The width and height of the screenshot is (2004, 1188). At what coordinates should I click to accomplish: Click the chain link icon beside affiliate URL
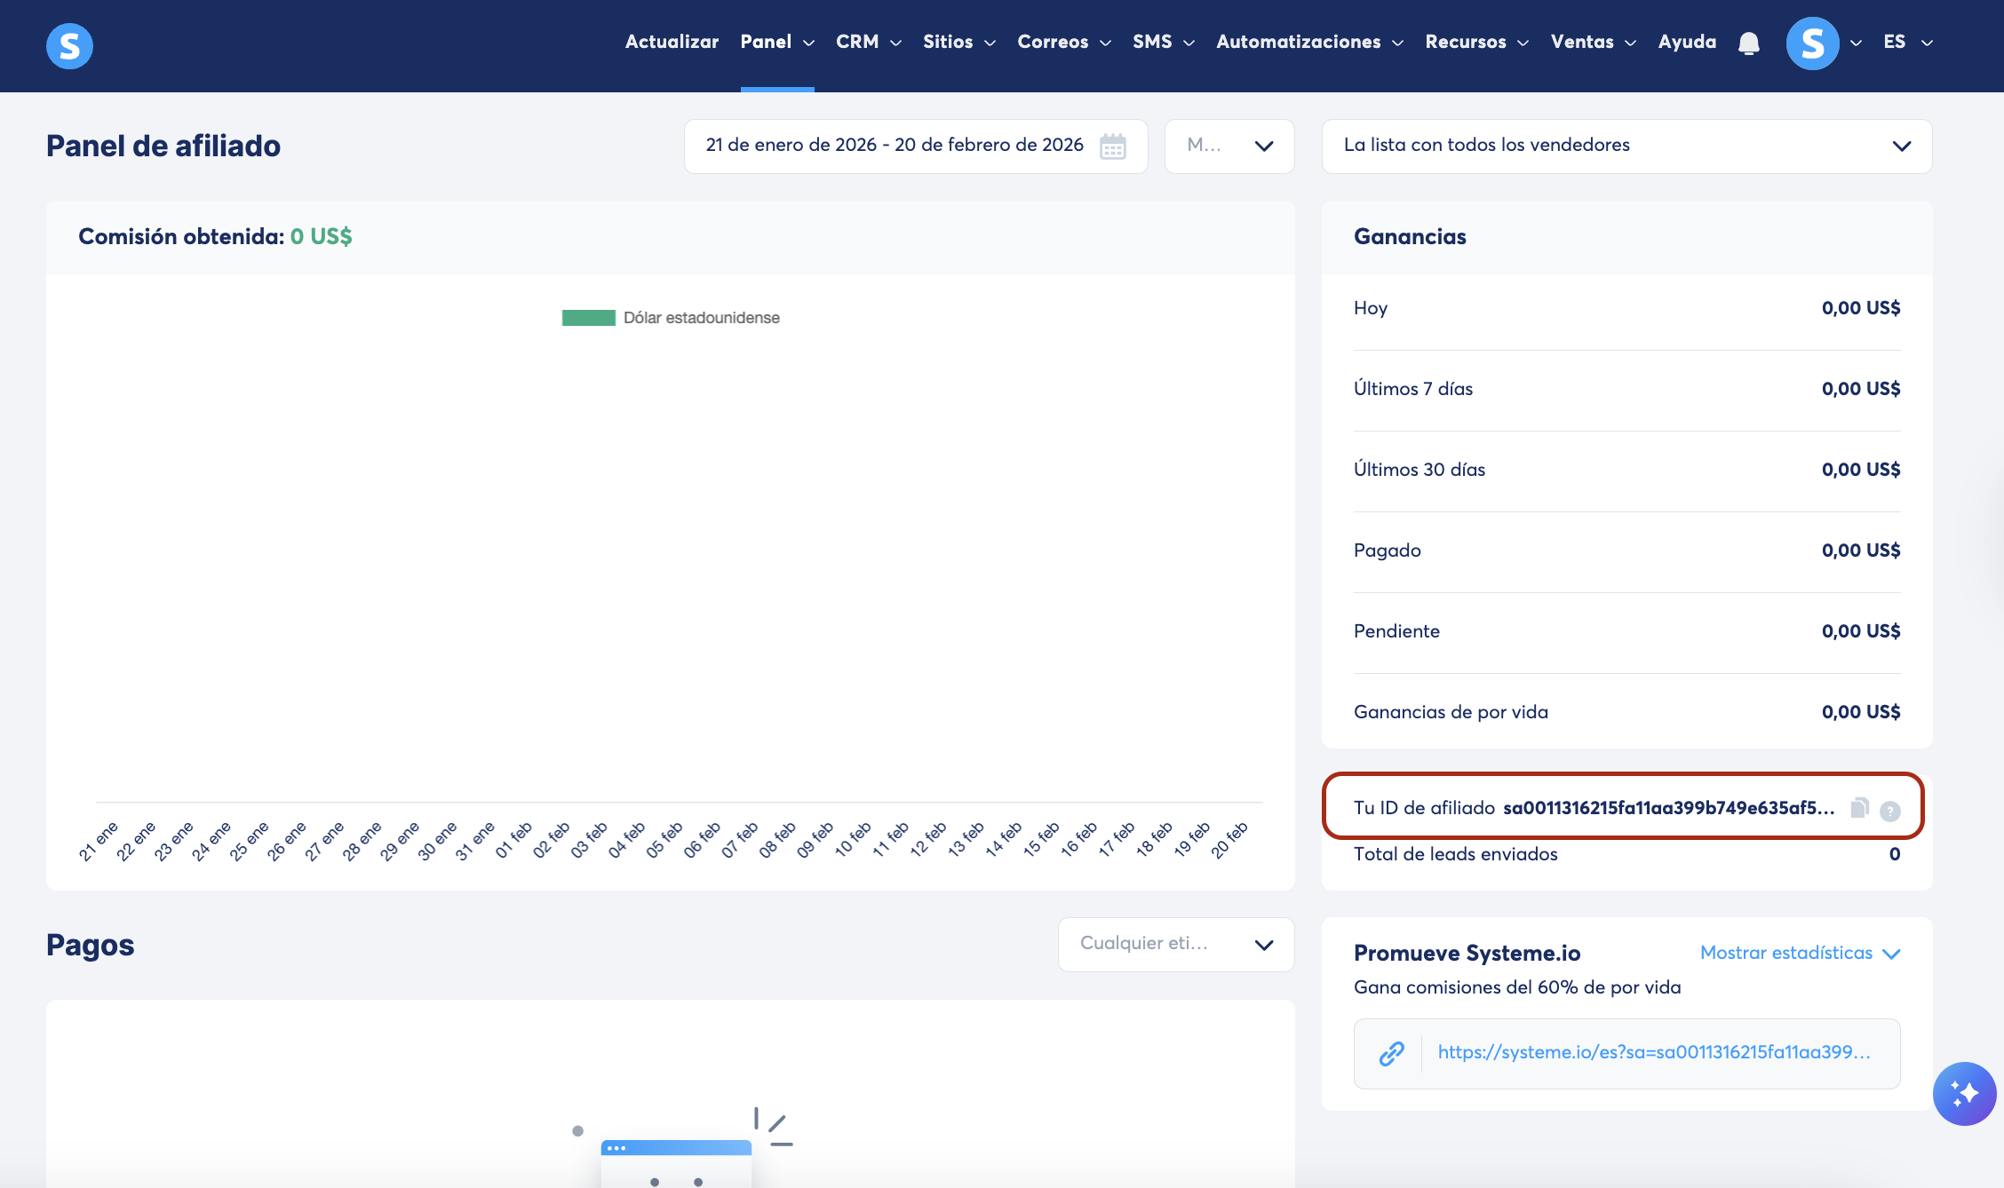tap(1391, 1053)
